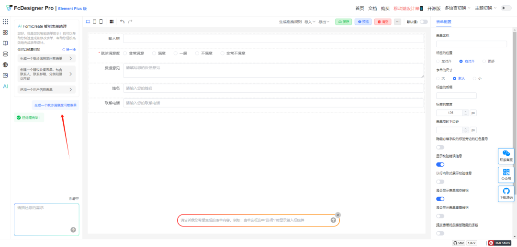Go to 首页 in top navigation
This screenshot has height=247, width=517.
tap(360, 8)
